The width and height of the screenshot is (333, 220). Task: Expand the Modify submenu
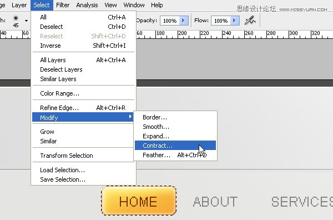(x=83, y=117)
